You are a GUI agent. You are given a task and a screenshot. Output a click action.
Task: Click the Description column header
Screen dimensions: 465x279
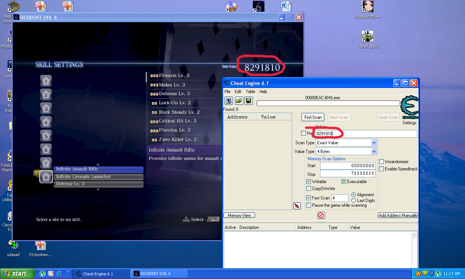tap(267, 227)
